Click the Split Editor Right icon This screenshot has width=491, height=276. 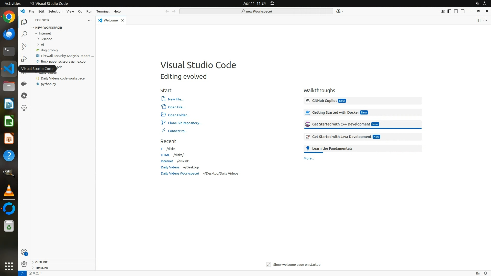click(478, 20)
